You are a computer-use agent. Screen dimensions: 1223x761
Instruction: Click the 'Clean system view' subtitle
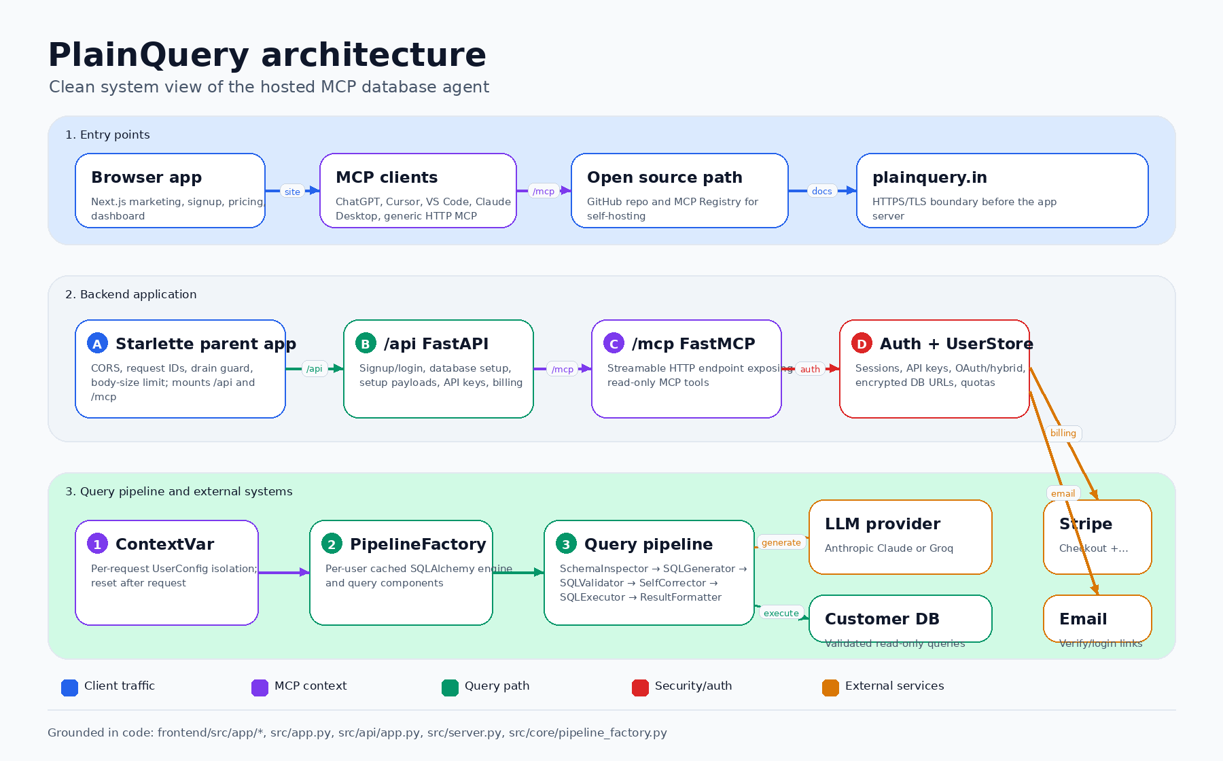coord(269,87)
